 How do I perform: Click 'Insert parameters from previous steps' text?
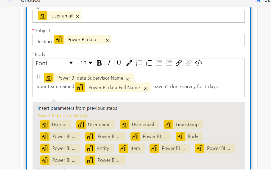coord(77,108)
